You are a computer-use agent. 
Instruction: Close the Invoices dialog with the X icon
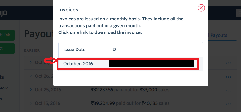[x=201, y=8]
